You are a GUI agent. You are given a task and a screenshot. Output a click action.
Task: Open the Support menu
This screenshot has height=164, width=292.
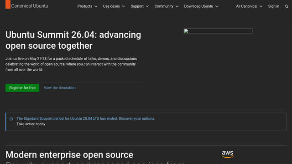(140, 6)
